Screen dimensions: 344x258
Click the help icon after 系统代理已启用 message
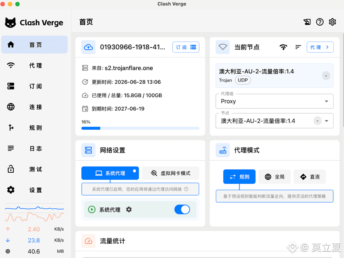coord(186,189)
